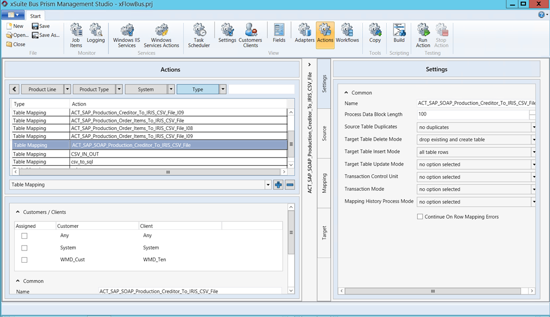Click the Run Action icon
Viewport: 550px width, 317px height.
tap(423, 35)
